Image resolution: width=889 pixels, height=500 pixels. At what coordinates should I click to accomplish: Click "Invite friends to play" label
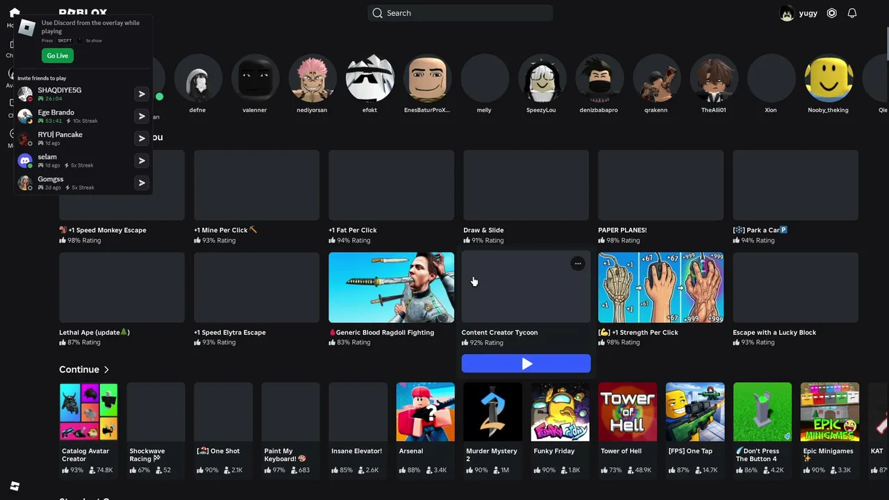pyautogui.click(x=42, y=78)
